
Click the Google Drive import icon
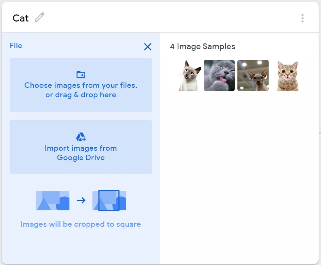pyautogui.click(x=81, y=137)
